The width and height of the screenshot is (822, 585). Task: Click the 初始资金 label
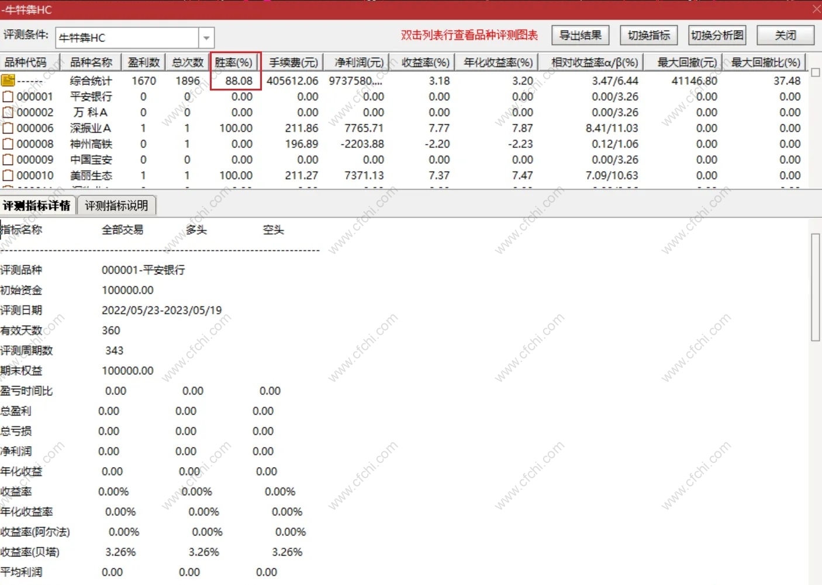[21, 290]
